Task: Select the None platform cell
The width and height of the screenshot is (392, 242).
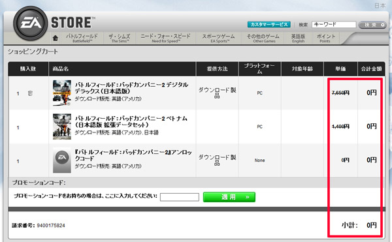Action: 260,160
